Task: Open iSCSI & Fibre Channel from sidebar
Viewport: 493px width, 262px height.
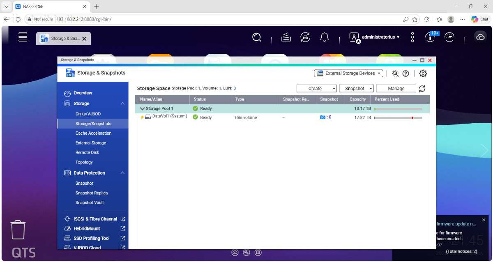Action: click(x=95, y=219)
